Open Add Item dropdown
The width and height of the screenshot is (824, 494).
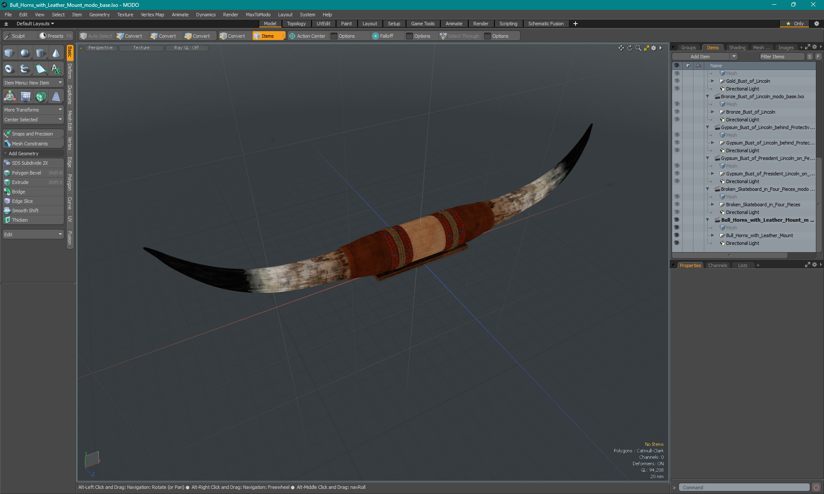tap(704, 57)
